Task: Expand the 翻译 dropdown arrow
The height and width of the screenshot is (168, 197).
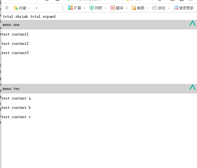Action: coord(127,8)
